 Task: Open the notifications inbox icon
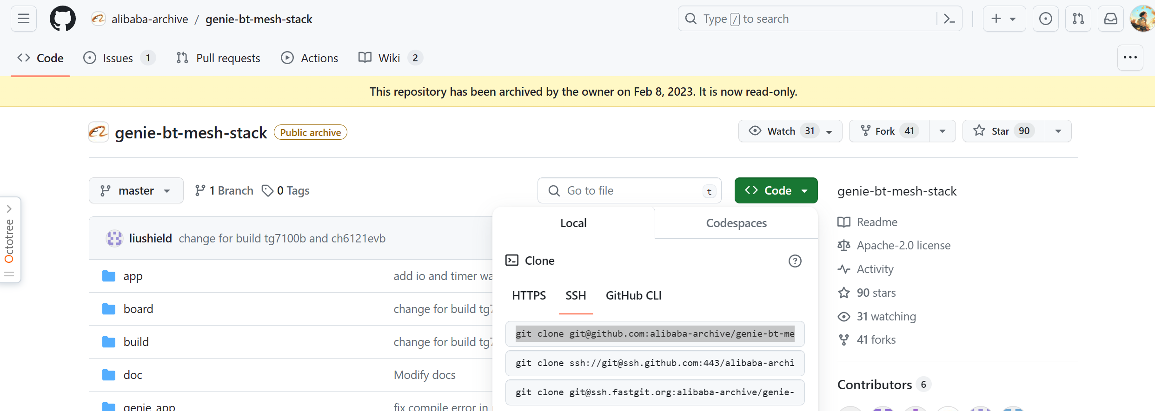tap(1110, 19)
